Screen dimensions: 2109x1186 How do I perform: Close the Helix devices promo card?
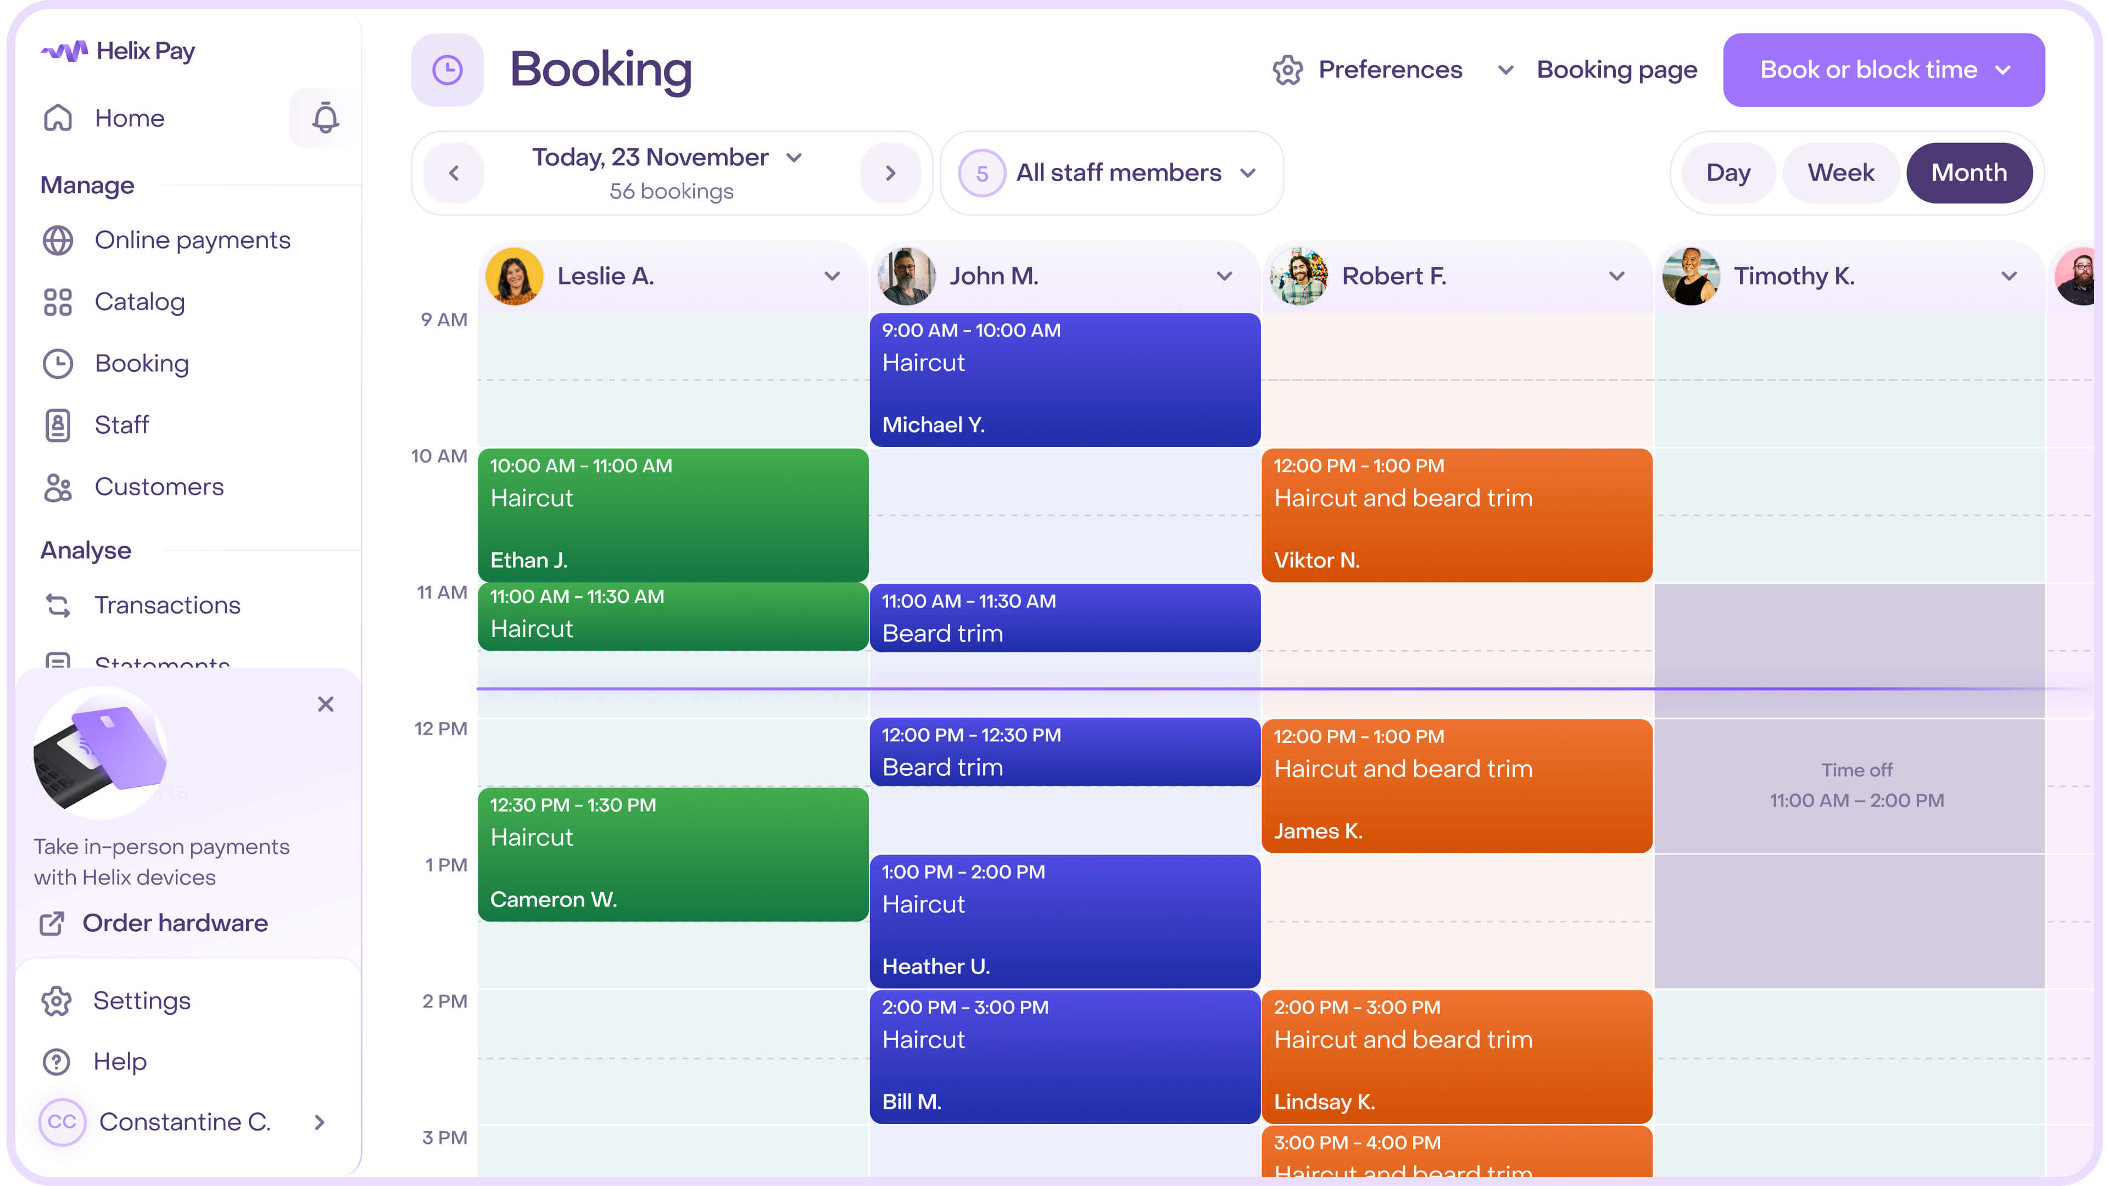point(326,704)
